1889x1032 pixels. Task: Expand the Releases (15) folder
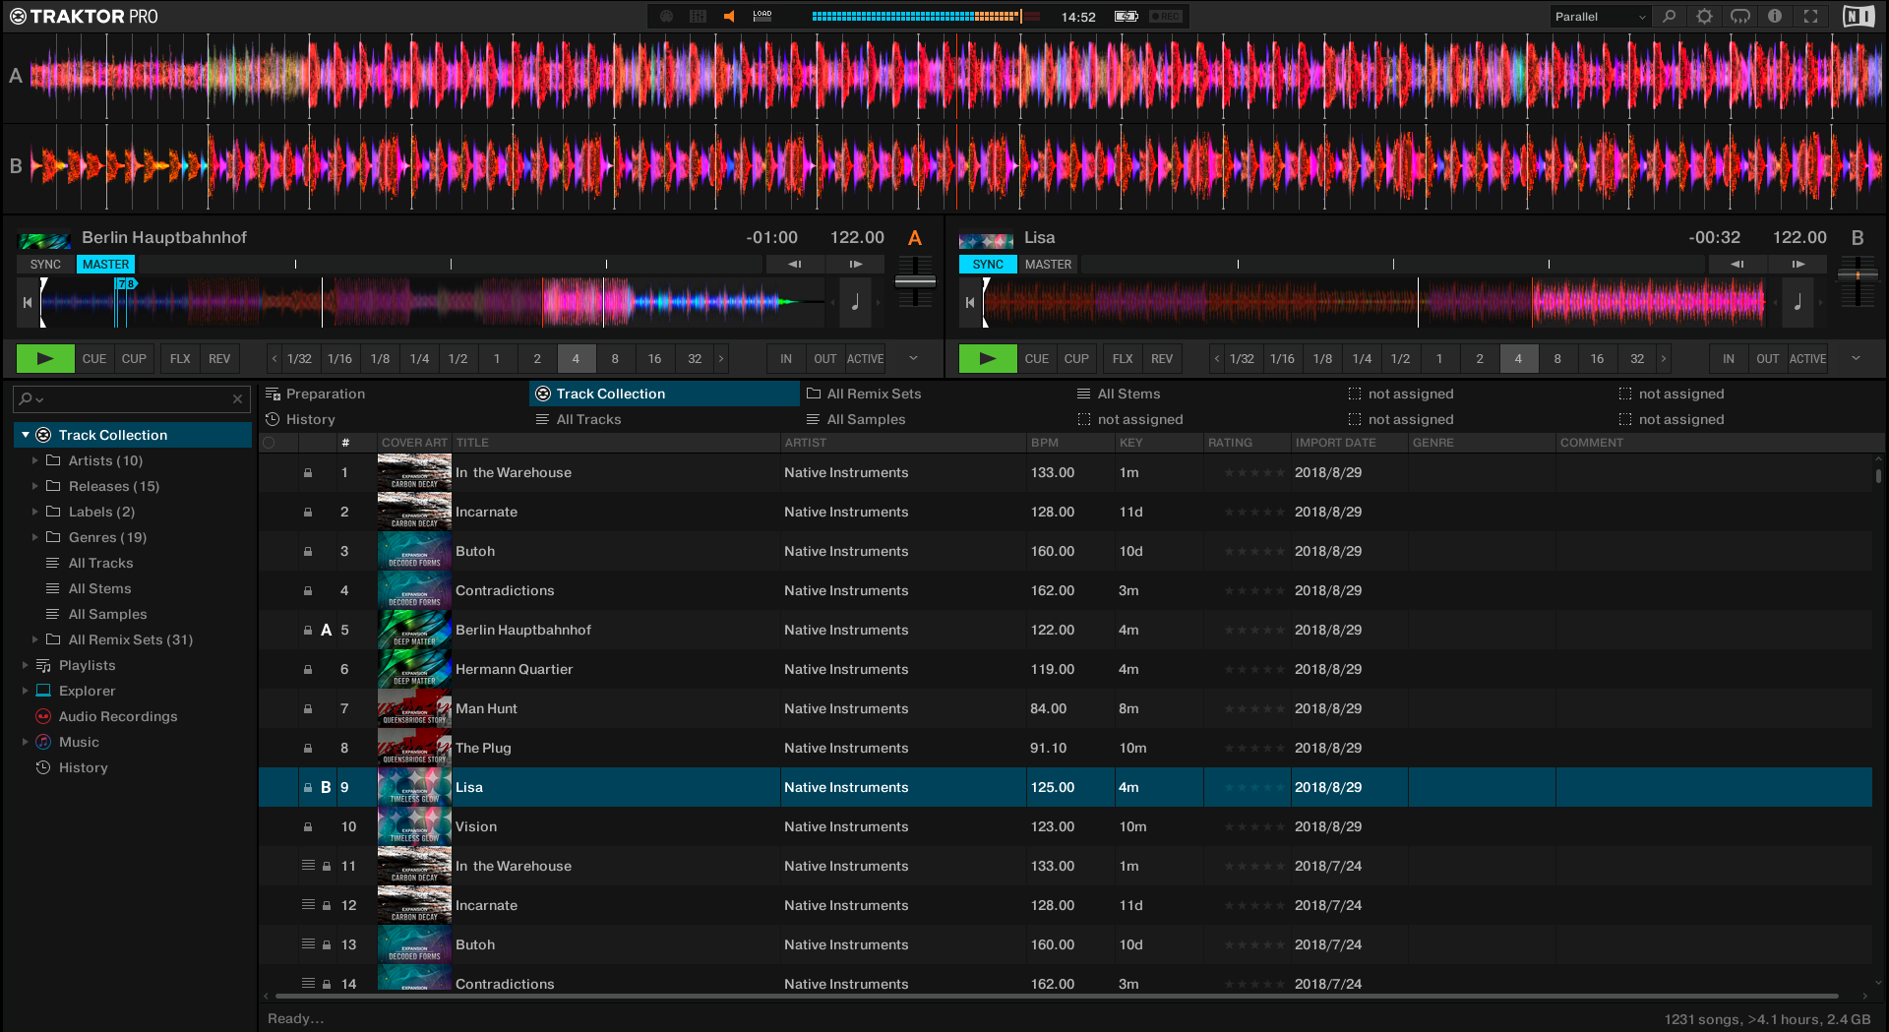tap(35, 487)
